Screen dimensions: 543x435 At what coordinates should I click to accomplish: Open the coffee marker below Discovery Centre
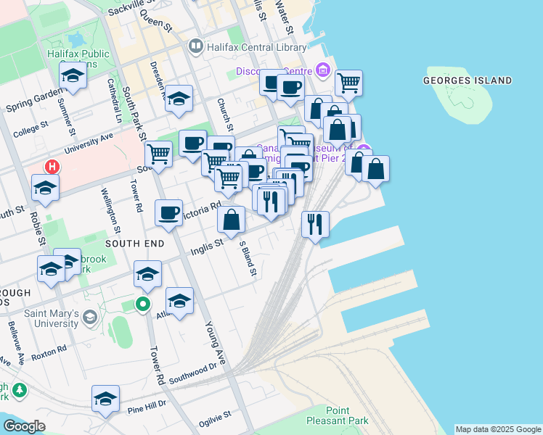click(x=290, y=88)
